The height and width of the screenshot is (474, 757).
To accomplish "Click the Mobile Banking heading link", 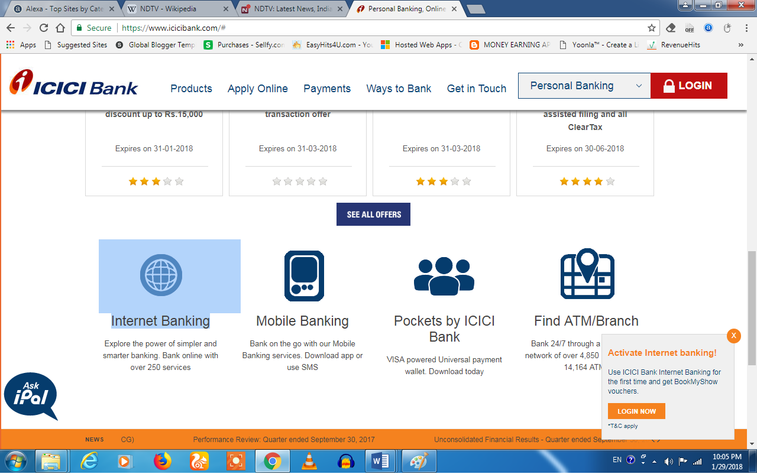I will [302, 321].
